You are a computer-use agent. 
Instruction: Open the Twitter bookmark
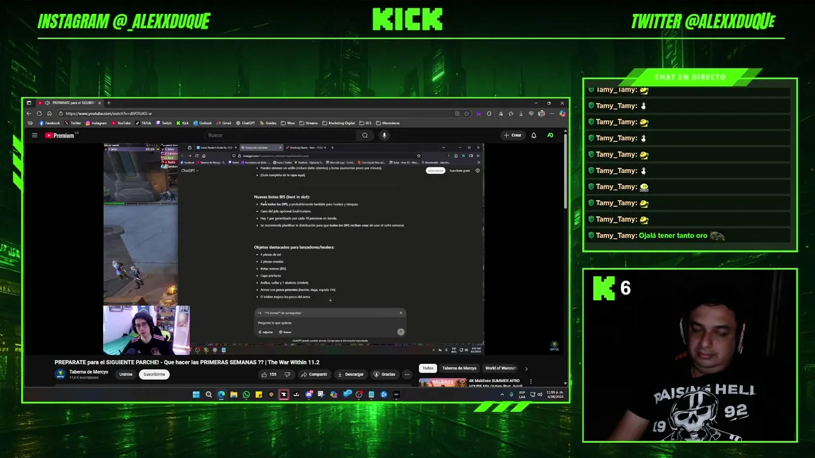[x=73, y=123]
